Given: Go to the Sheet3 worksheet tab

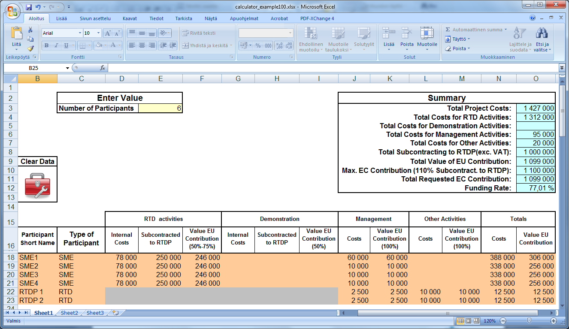Looking at the screenshot, I should (95, 313).
